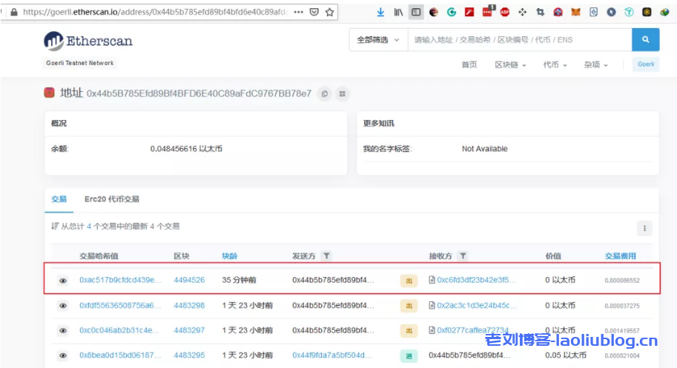Open the AdBlock Plus extension icon
Viewport: 677px width, 368px height.
[505, 12]
